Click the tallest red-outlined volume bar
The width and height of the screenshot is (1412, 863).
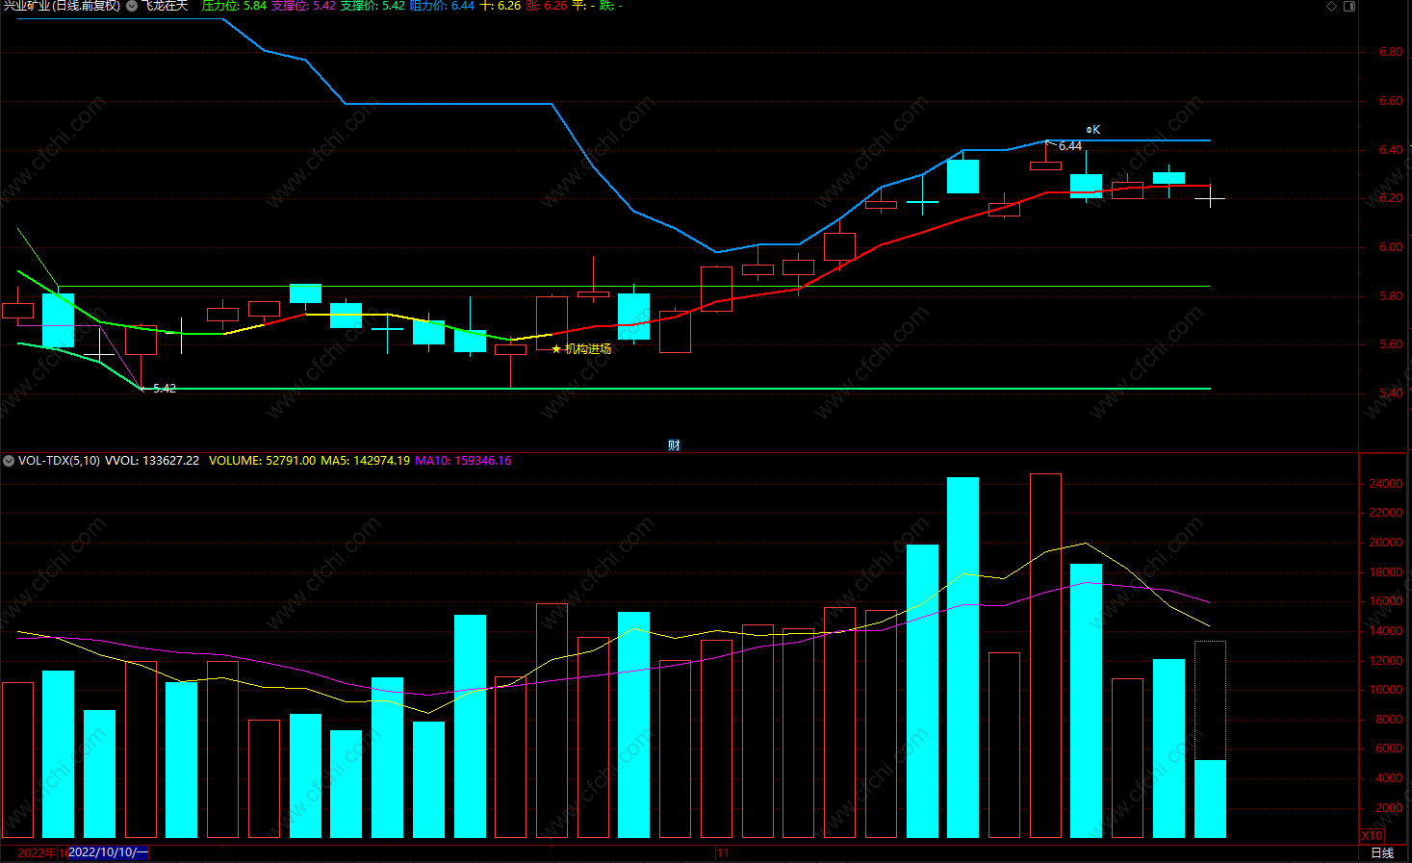point(1045,655)
